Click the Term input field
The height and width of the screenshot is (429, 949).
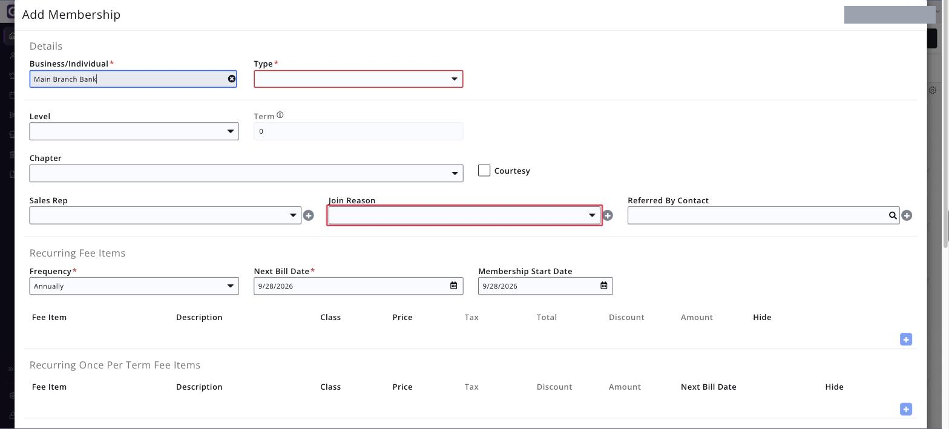[x=358, y=131]
